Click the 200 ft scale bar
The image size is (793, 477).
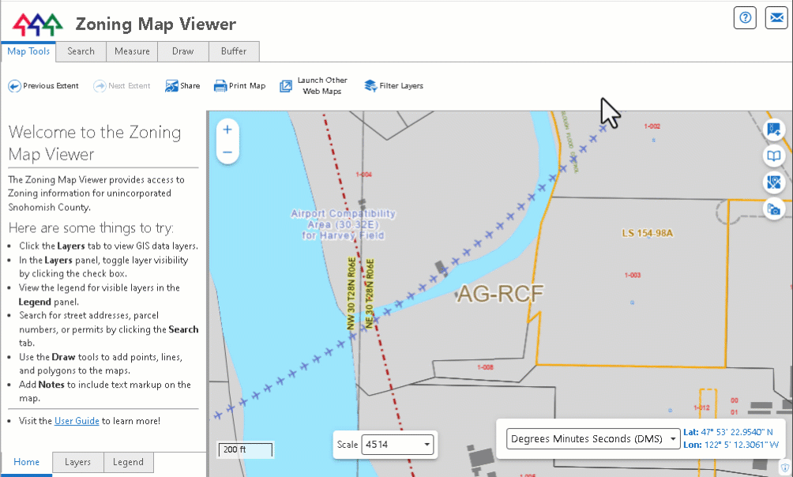246,449
